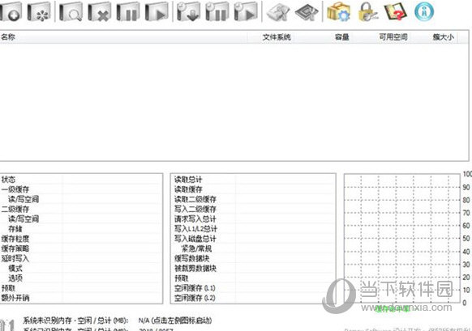This screenshot has width=472, height=331.
Task: Sort by 名称 column header
Action: pos(123,37)
